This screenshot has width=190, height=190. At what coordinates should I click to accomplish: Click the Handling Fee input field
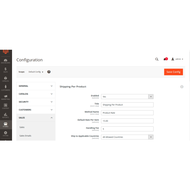click(127, 129)
